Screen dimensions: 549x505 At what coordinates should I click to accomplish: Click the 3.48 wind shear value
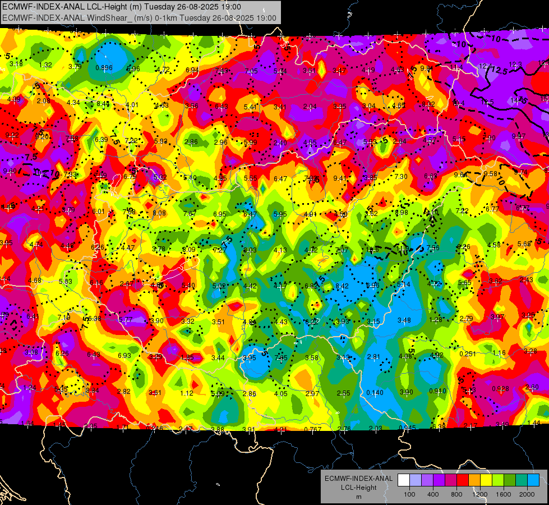point(404,320)
